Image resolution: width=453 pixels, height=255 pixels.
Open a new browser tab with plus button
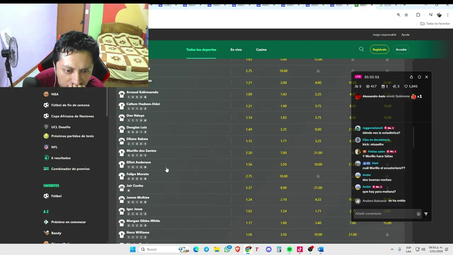point(405,5)
